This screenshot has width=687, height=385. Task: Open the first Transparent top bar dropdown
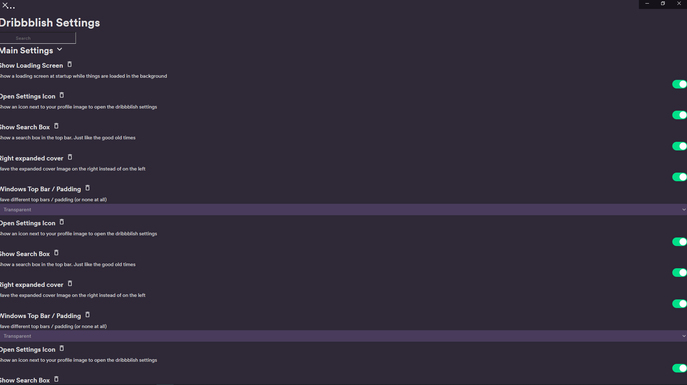pyautogui.click(x=343, y=210)
